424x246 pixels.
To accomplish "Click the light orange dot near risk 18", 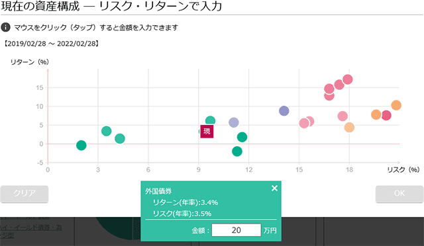I will pos(349,127).
